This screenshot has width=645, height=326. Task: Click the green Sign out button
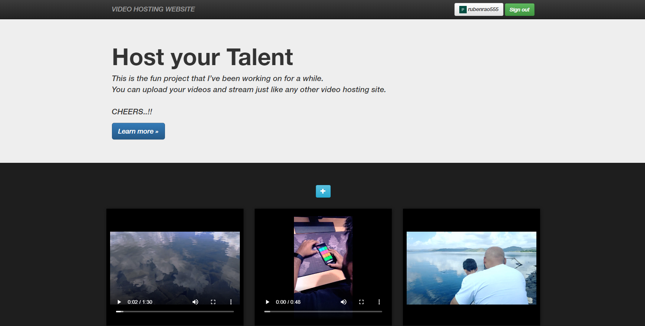pyautogui.click(x=520, y=10)
